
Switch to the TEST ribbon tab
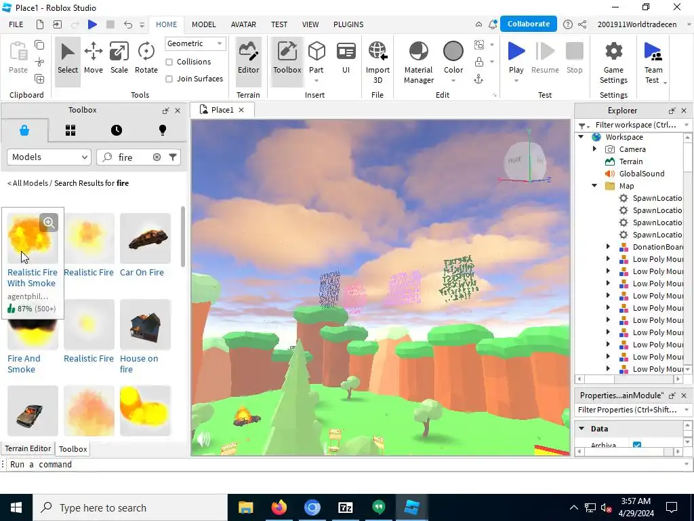pyautogui.click(x=279, y=24)
